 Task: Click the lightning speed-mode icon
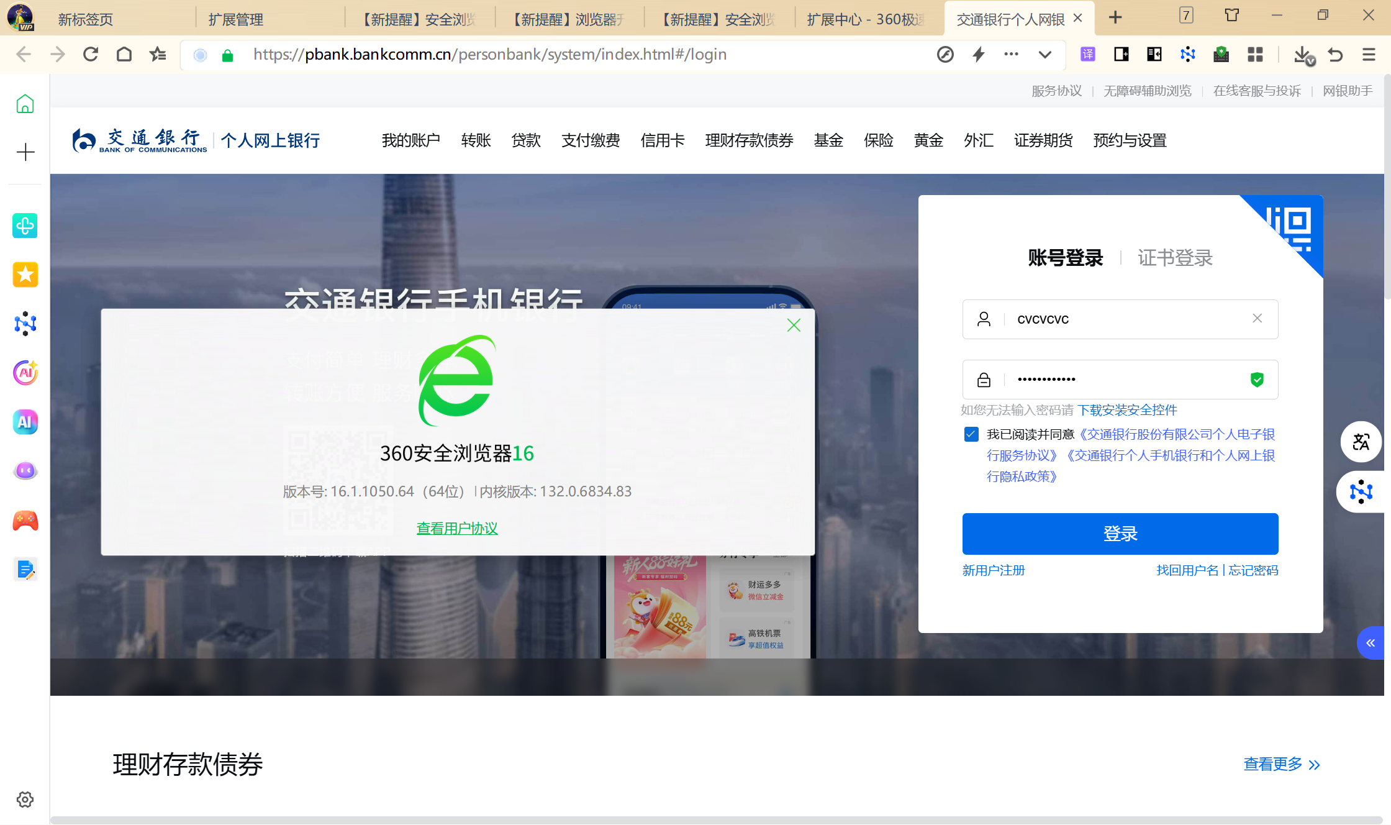coord(979,55)
